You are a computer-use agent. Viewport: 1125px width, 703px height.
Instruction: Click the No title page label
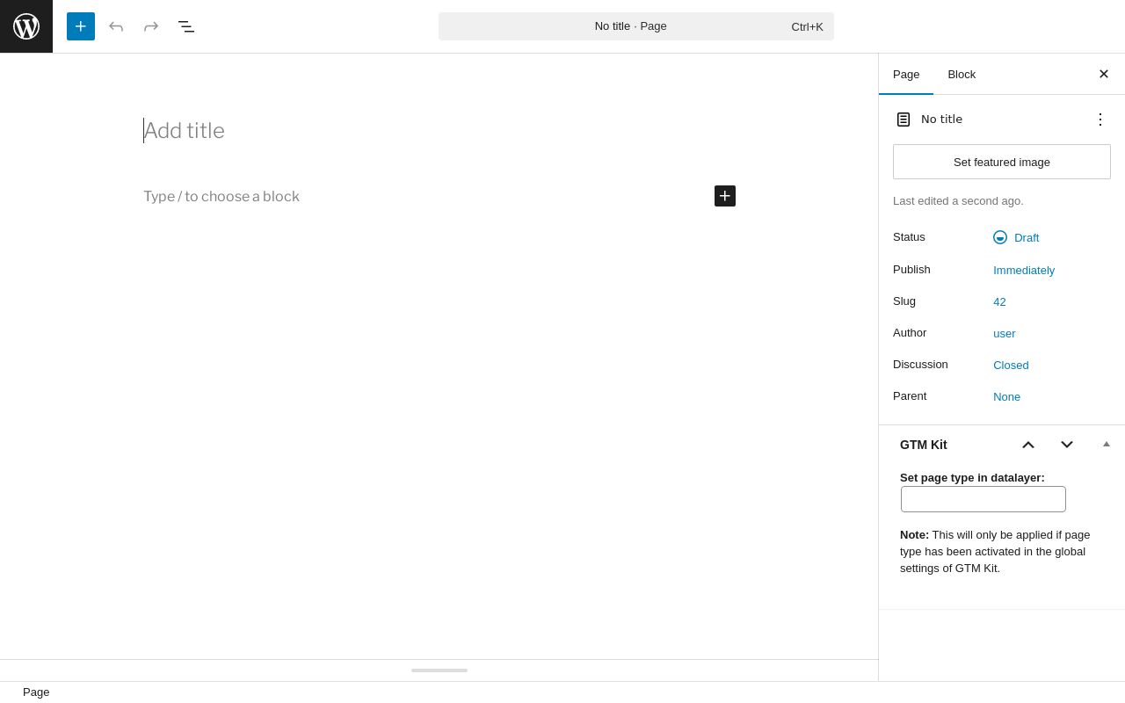941,120
